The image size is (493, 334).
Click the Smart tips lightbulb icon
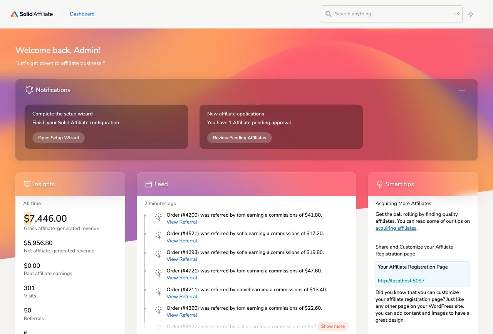coord(380,184)
